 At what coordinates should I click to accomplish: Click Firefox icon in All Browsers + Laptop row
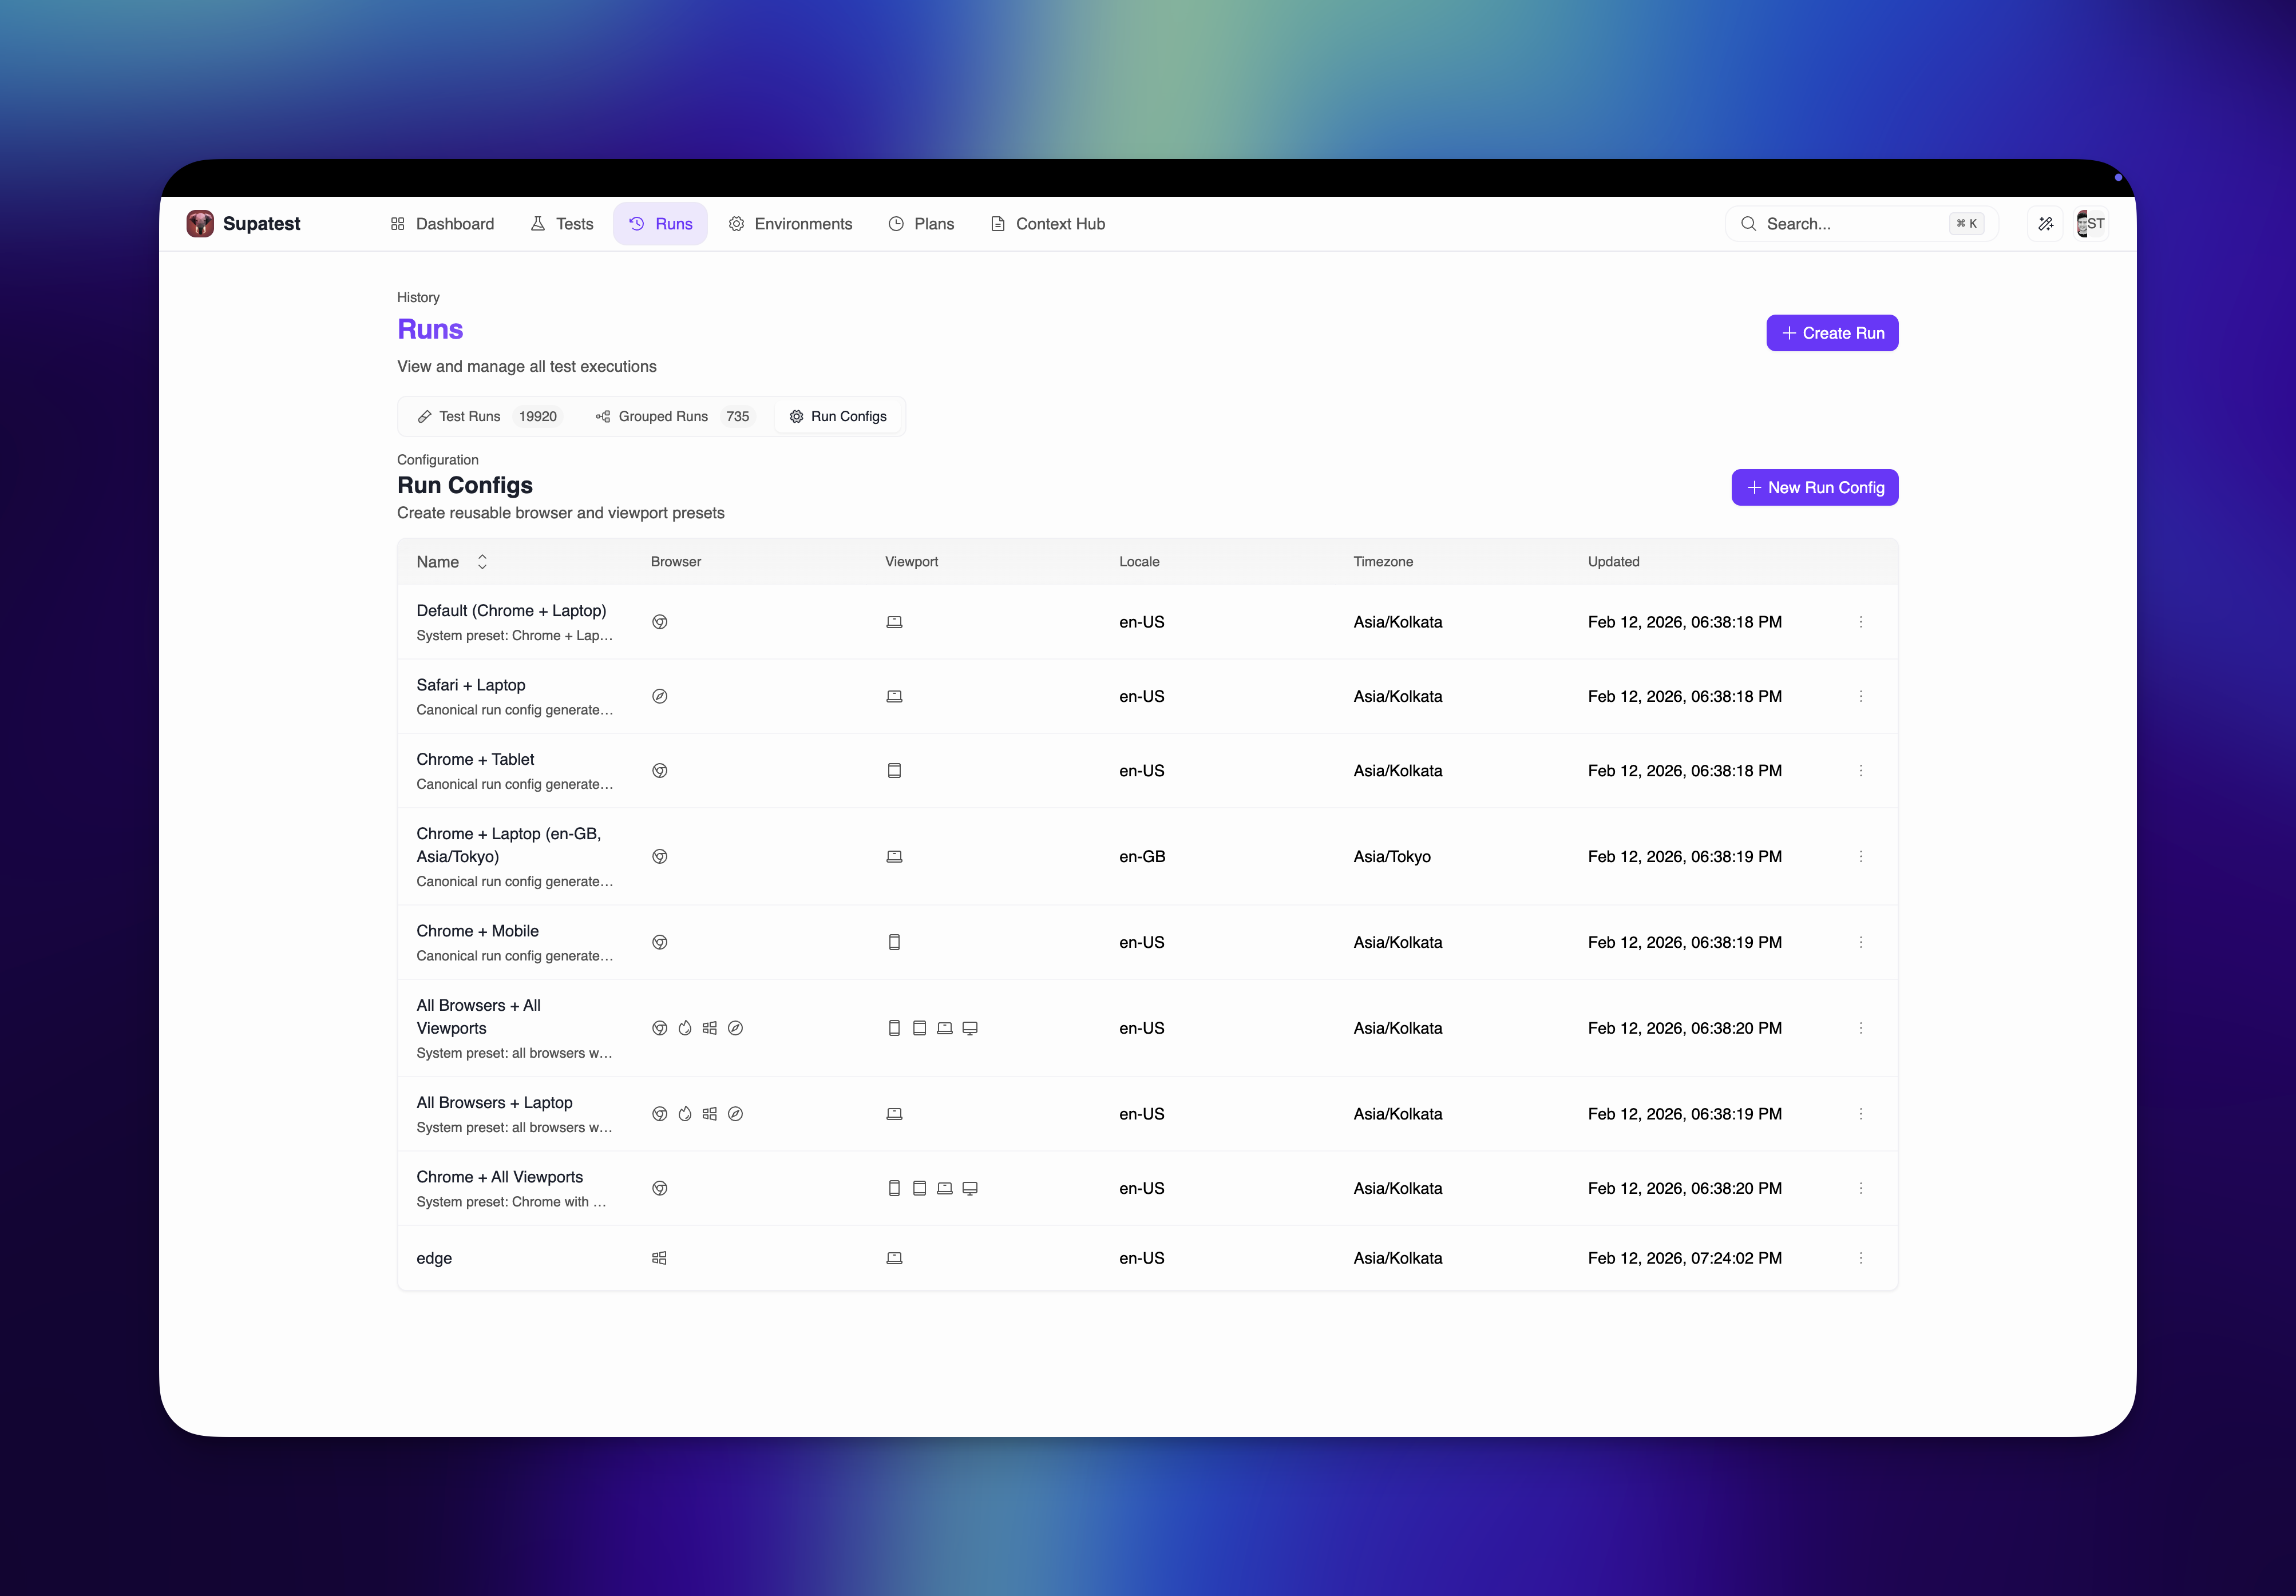click(685, 1114)
